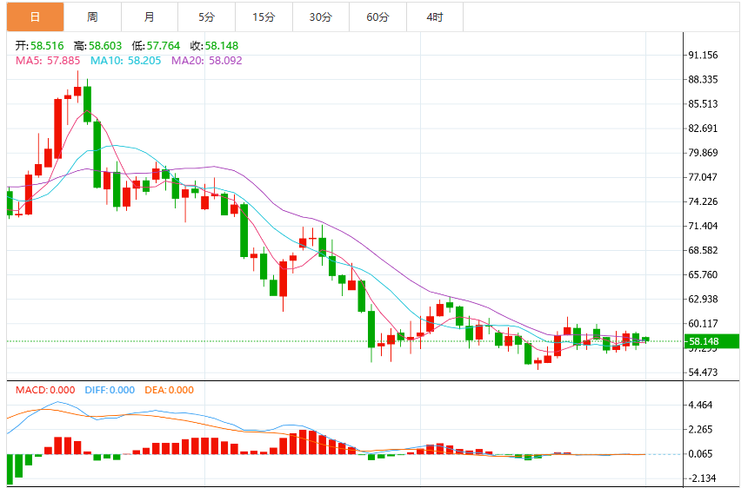The width and height of the screenshot is (748, 488).
Task: Click the DIFF indicator label
Action: tap(110, 390)
